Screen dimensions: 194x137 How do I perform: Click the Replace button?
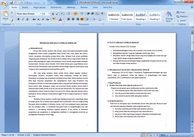coord(182,16)
